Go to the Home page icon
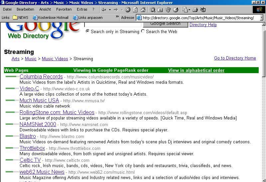 (x=143, y=10)
